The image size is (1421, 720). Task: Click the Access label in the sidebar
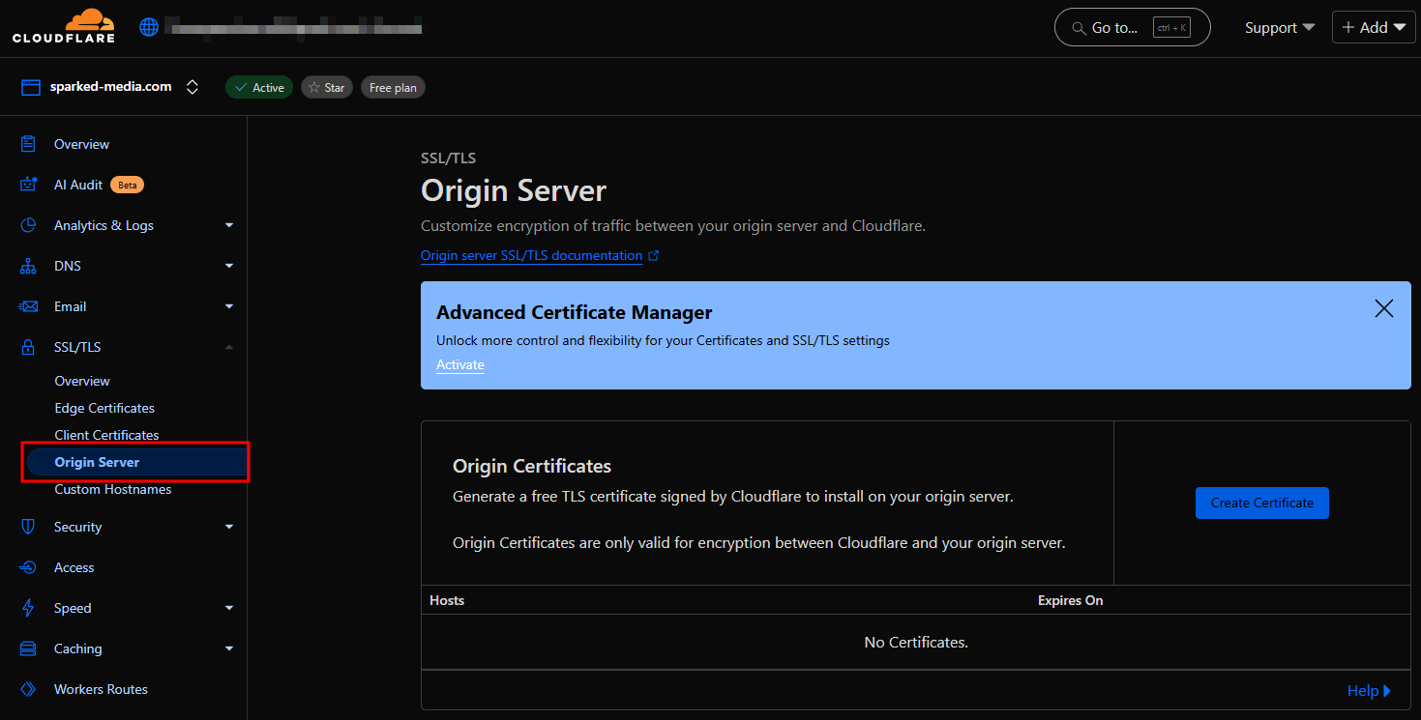tap(74, 567)
